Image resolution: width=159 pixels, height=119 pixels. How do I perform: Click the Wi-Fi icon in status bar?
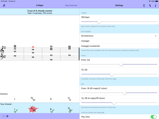point(149,1)
